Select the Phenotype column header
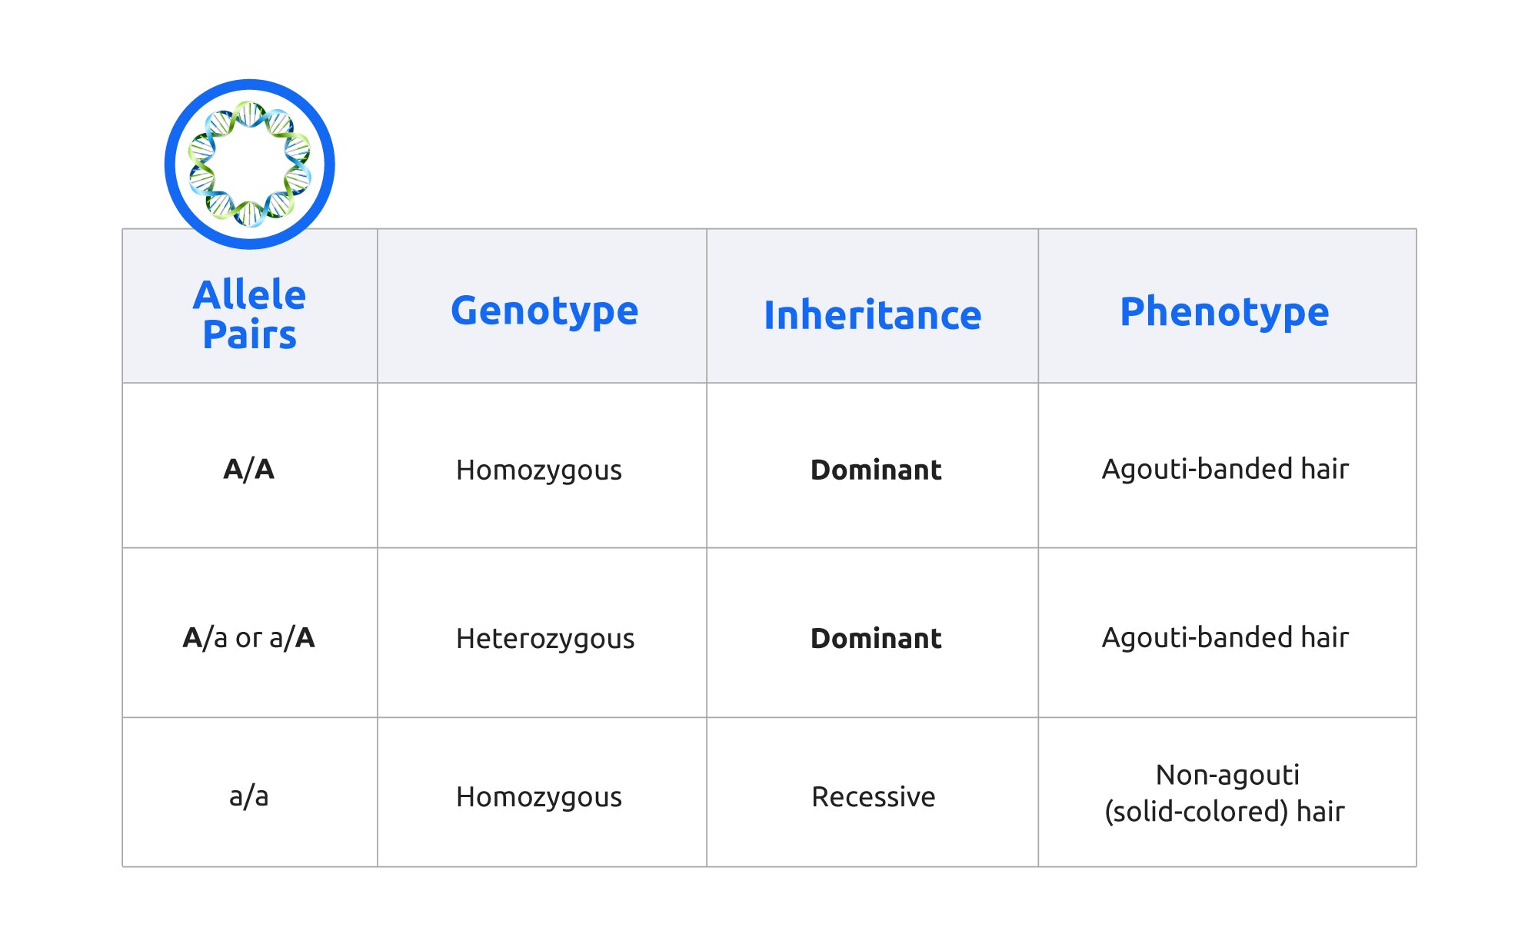The width and height of the screenshot is (1538, 947). 1224,312
